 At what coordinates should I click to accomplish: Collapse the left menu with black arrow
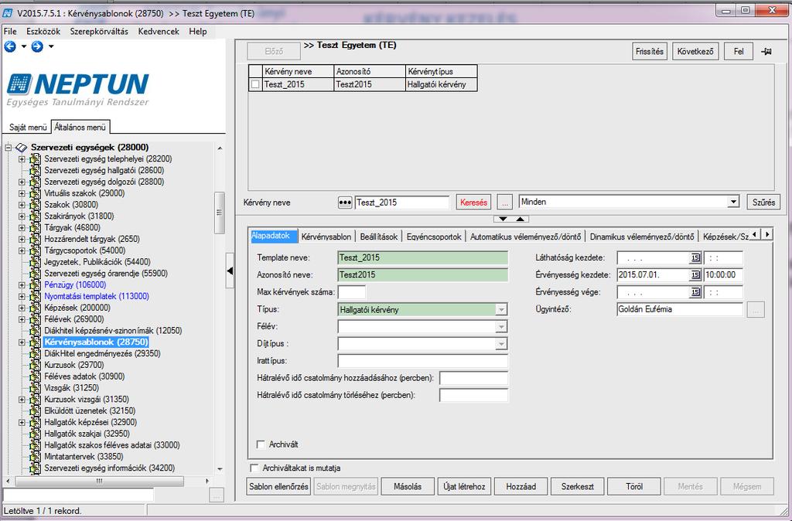[230, 271]
